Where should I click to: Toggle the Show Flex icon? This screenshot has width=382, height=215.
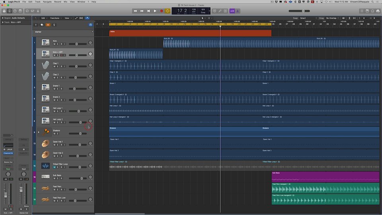click(81, 18)
